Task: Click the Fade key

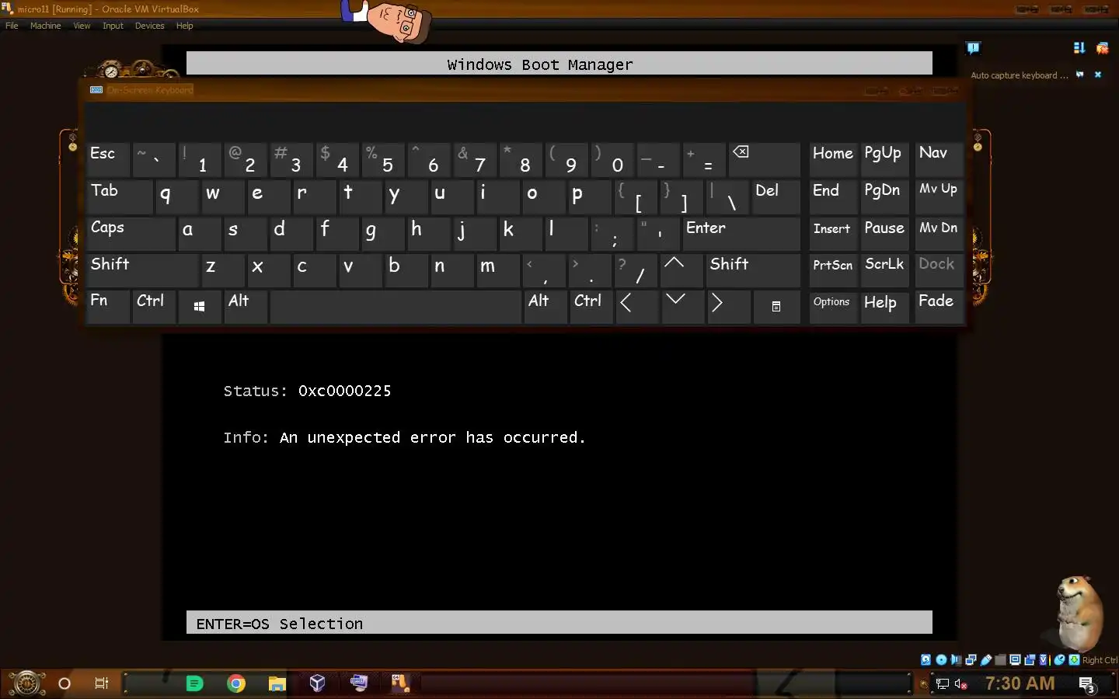Action: (x=938, y=306)
